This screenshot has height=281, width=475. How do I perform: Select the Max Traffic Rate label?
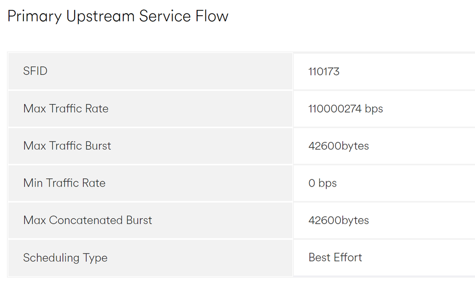tap(66, 109)
